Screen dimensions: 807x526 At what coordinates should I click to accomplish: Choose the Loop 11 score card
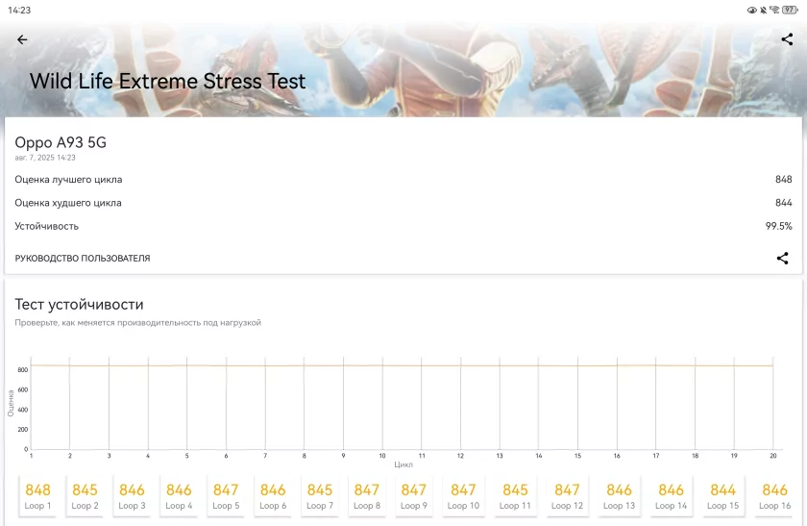pyautogui.click(x=515, y=495)
